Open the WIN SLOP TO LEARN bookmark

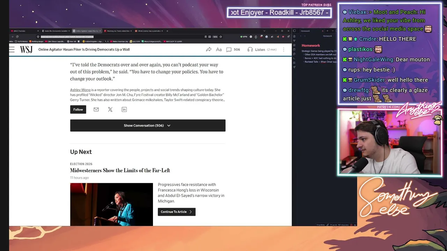point(173,41)
